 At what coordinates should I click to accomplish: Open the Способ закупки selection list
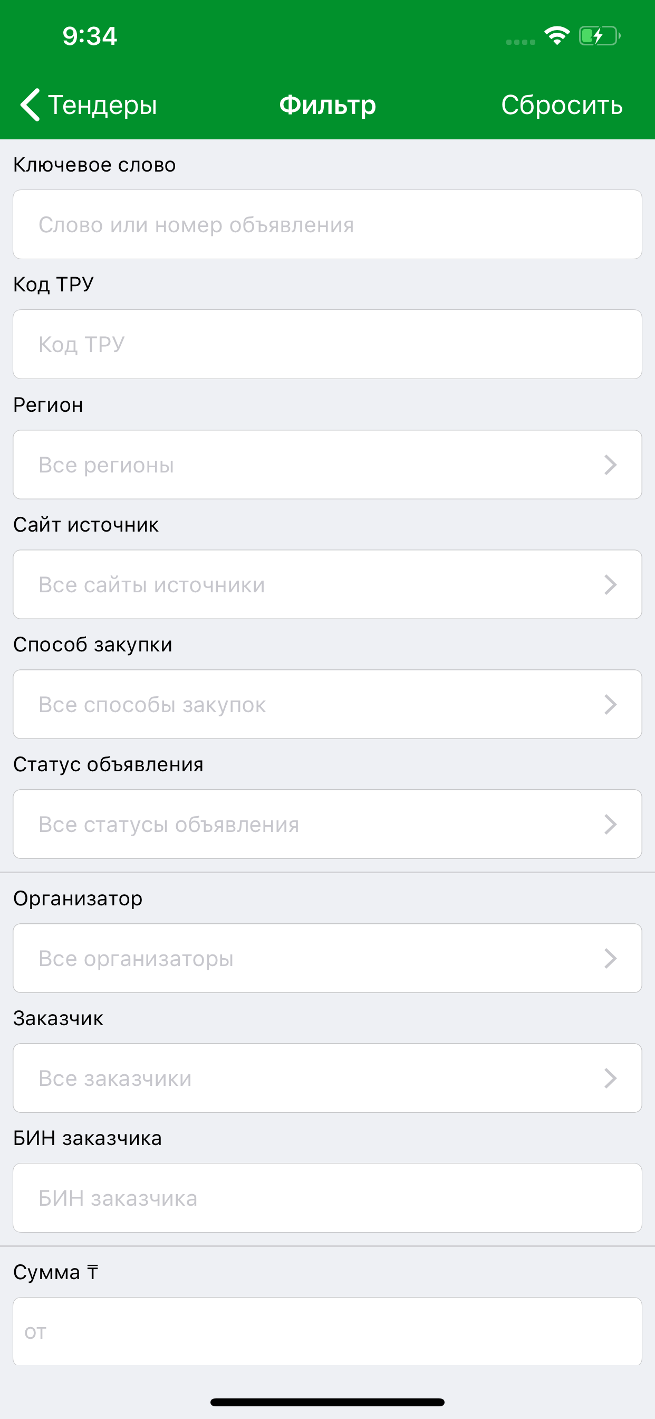(327, 704)
